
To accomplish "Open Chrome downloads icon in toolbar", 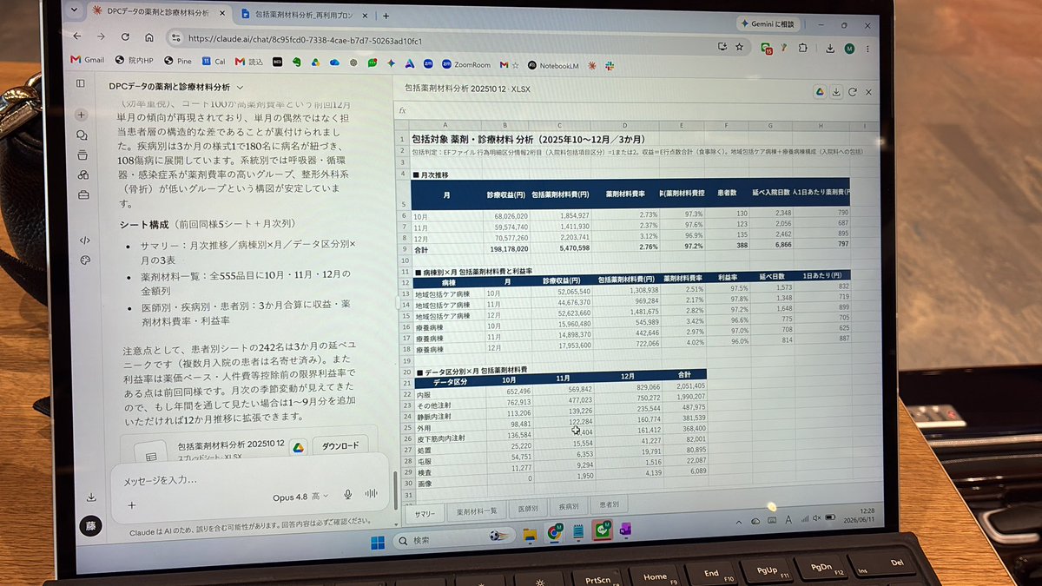I will [830, 49].
